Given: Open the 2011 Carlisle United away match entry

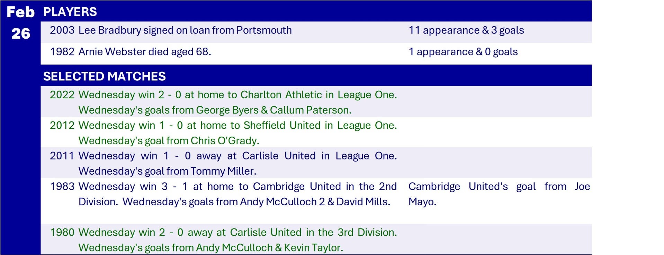Looking at the screenshot, I should coord(237,156).
